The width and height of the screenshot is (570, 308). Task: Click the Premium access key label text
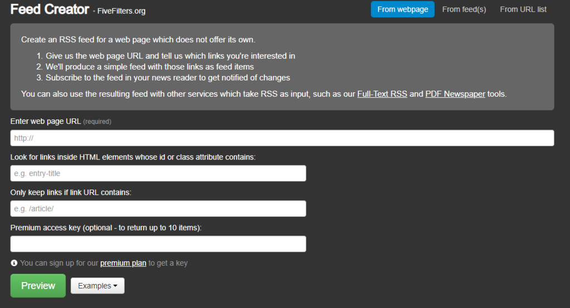point(106,228)
